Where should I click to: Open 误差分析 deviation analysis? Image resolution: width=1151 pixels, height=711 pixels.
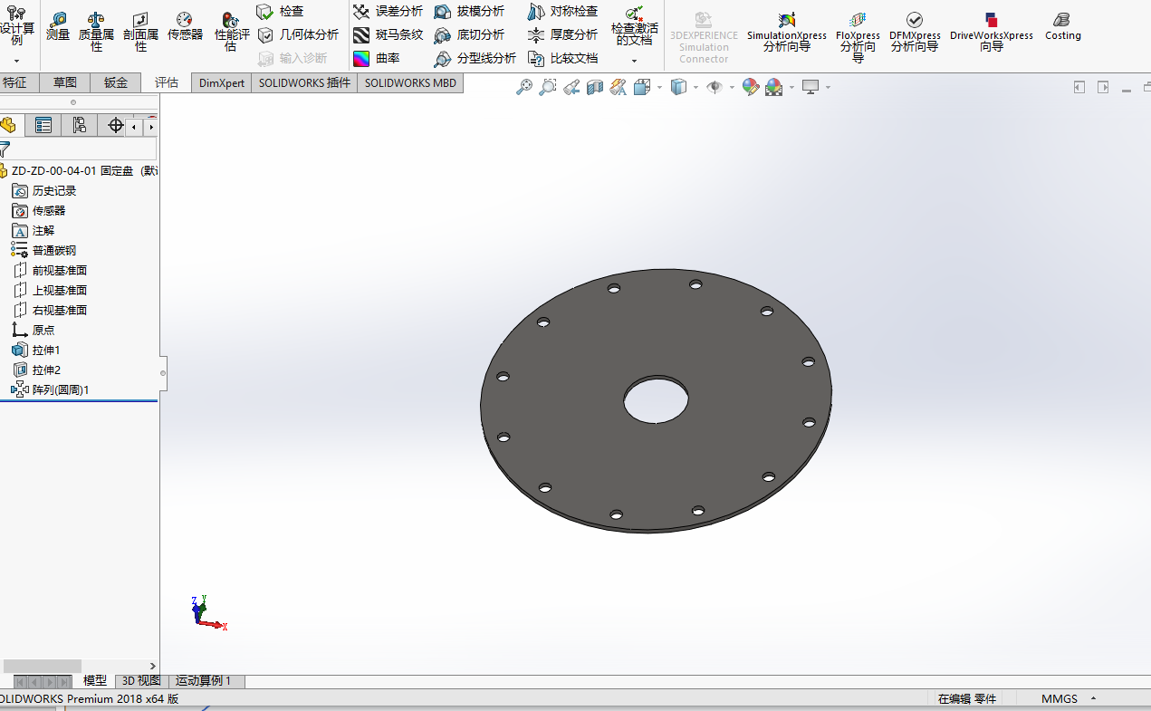click(388, 11)
